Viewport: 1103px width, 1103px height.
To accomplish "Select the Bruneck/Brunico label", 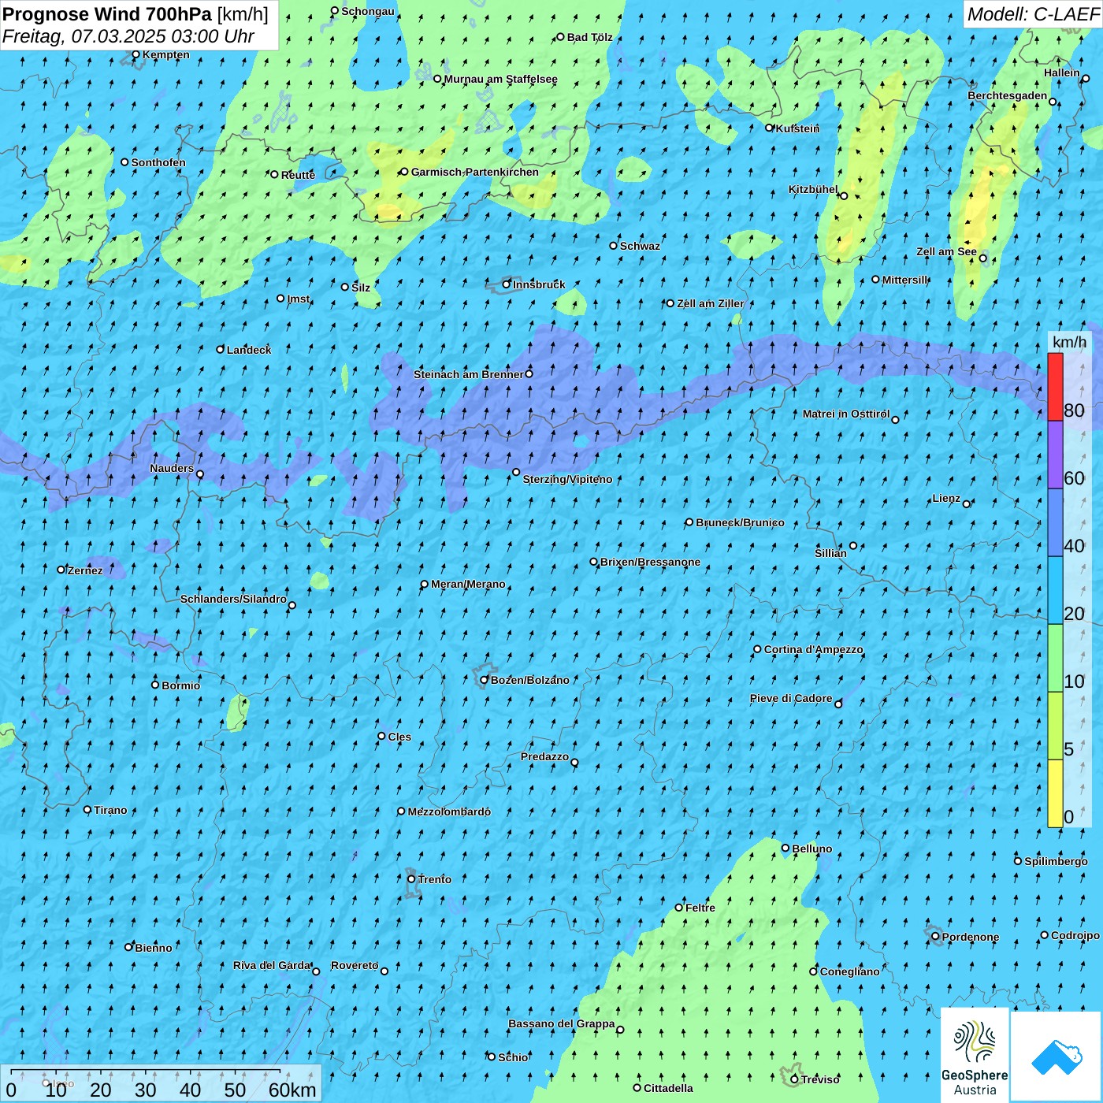I will tap(740, 522).
